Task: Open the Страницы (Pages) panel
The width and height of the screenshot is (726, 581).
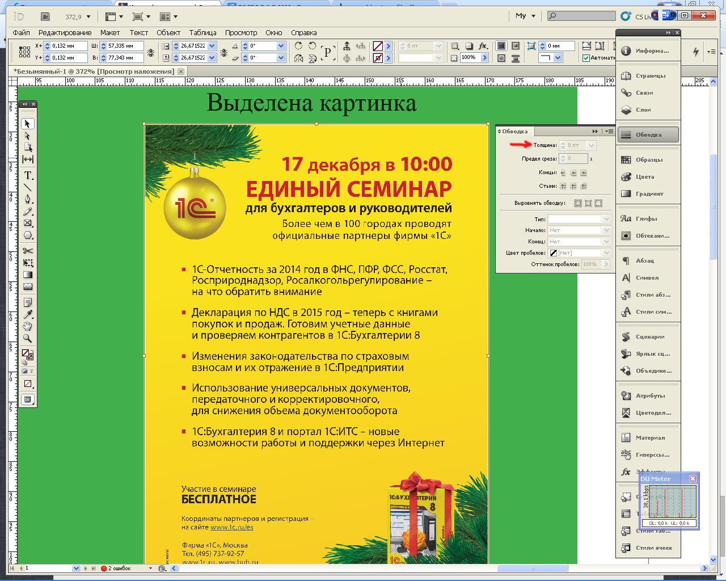Action: (x=648, y=75)
